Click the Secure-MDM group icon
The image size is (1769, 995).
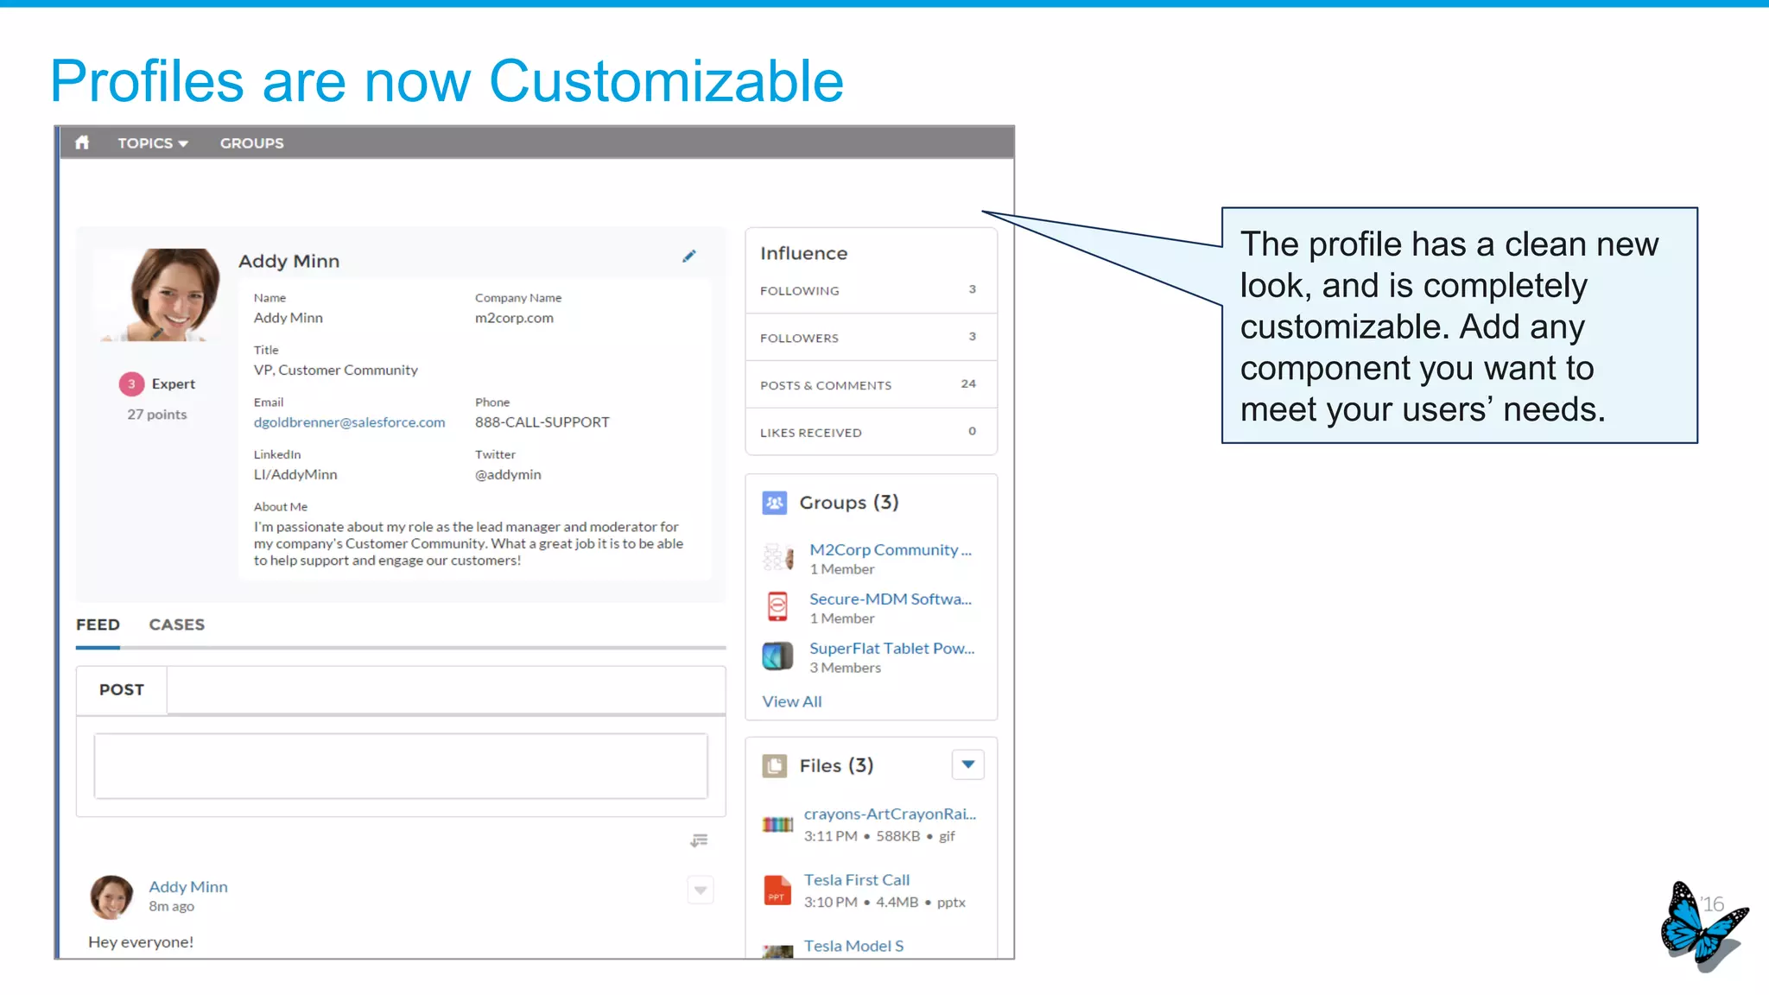(777, 607)
